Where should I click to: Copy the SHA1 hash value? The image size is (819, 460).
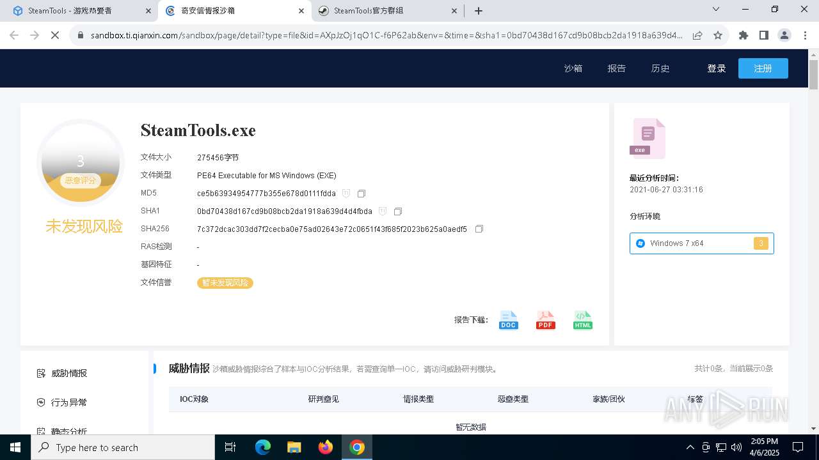398,211
